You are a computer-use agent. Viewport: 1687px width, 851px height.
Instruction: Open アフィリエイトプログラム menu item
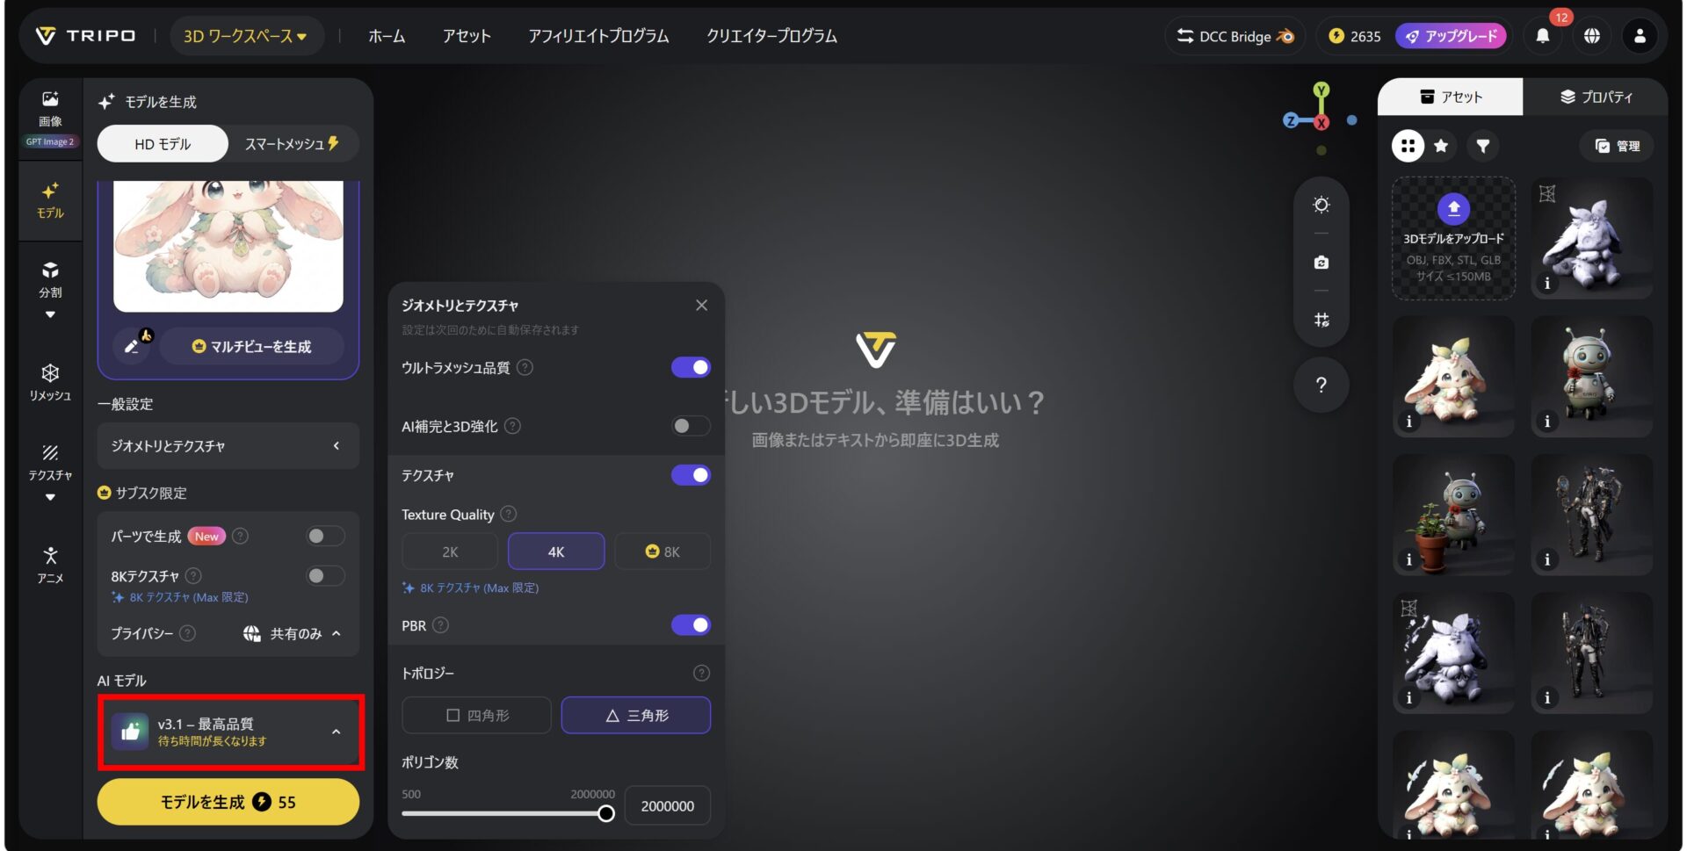pos(598,36)
